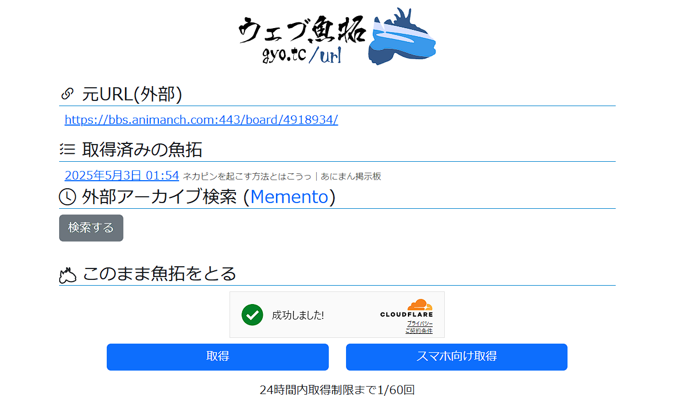Click the list icon beside 取得済みの魚拓
684x405 pixels.
click(67, 150)
